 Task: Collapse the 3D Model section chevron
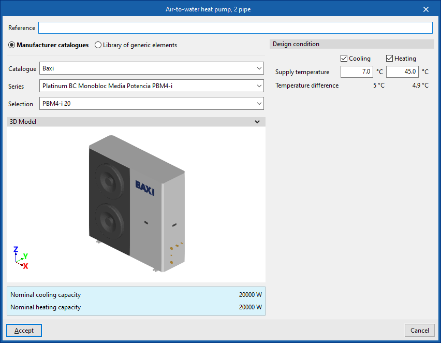pyautogui.click(x=257, y=122)
